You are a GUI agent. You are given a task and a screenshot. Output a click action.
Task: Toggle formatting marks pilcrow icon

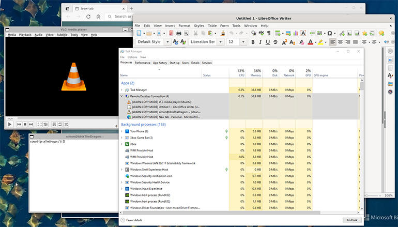[269, 33]
